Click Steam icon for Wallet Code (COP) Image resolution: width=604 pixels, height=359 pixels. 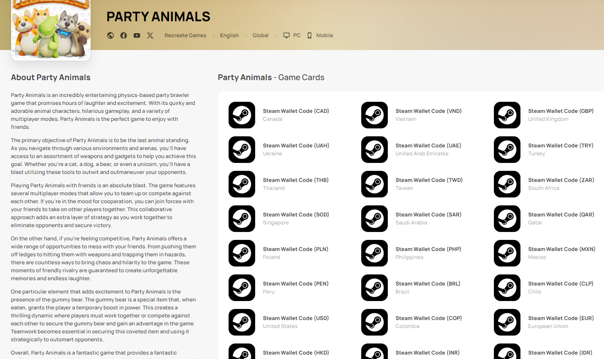[375, 322]
